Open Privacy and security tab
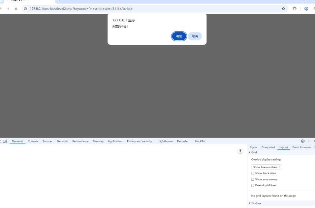Viewport: 315px width, 208px height. coord(140,141)
